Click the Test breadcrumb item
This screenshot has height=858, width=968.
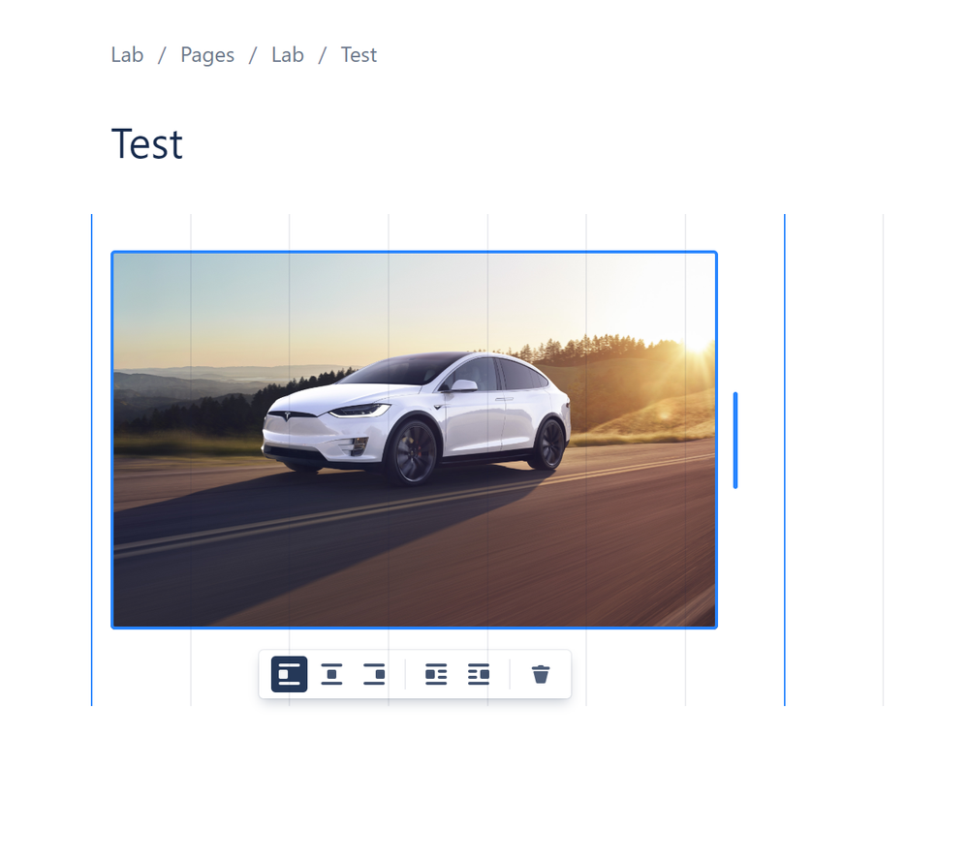[359, 55]
